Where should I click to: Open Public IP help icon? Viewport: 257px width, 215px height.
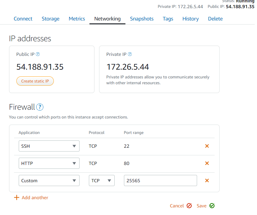coord(38,54)
